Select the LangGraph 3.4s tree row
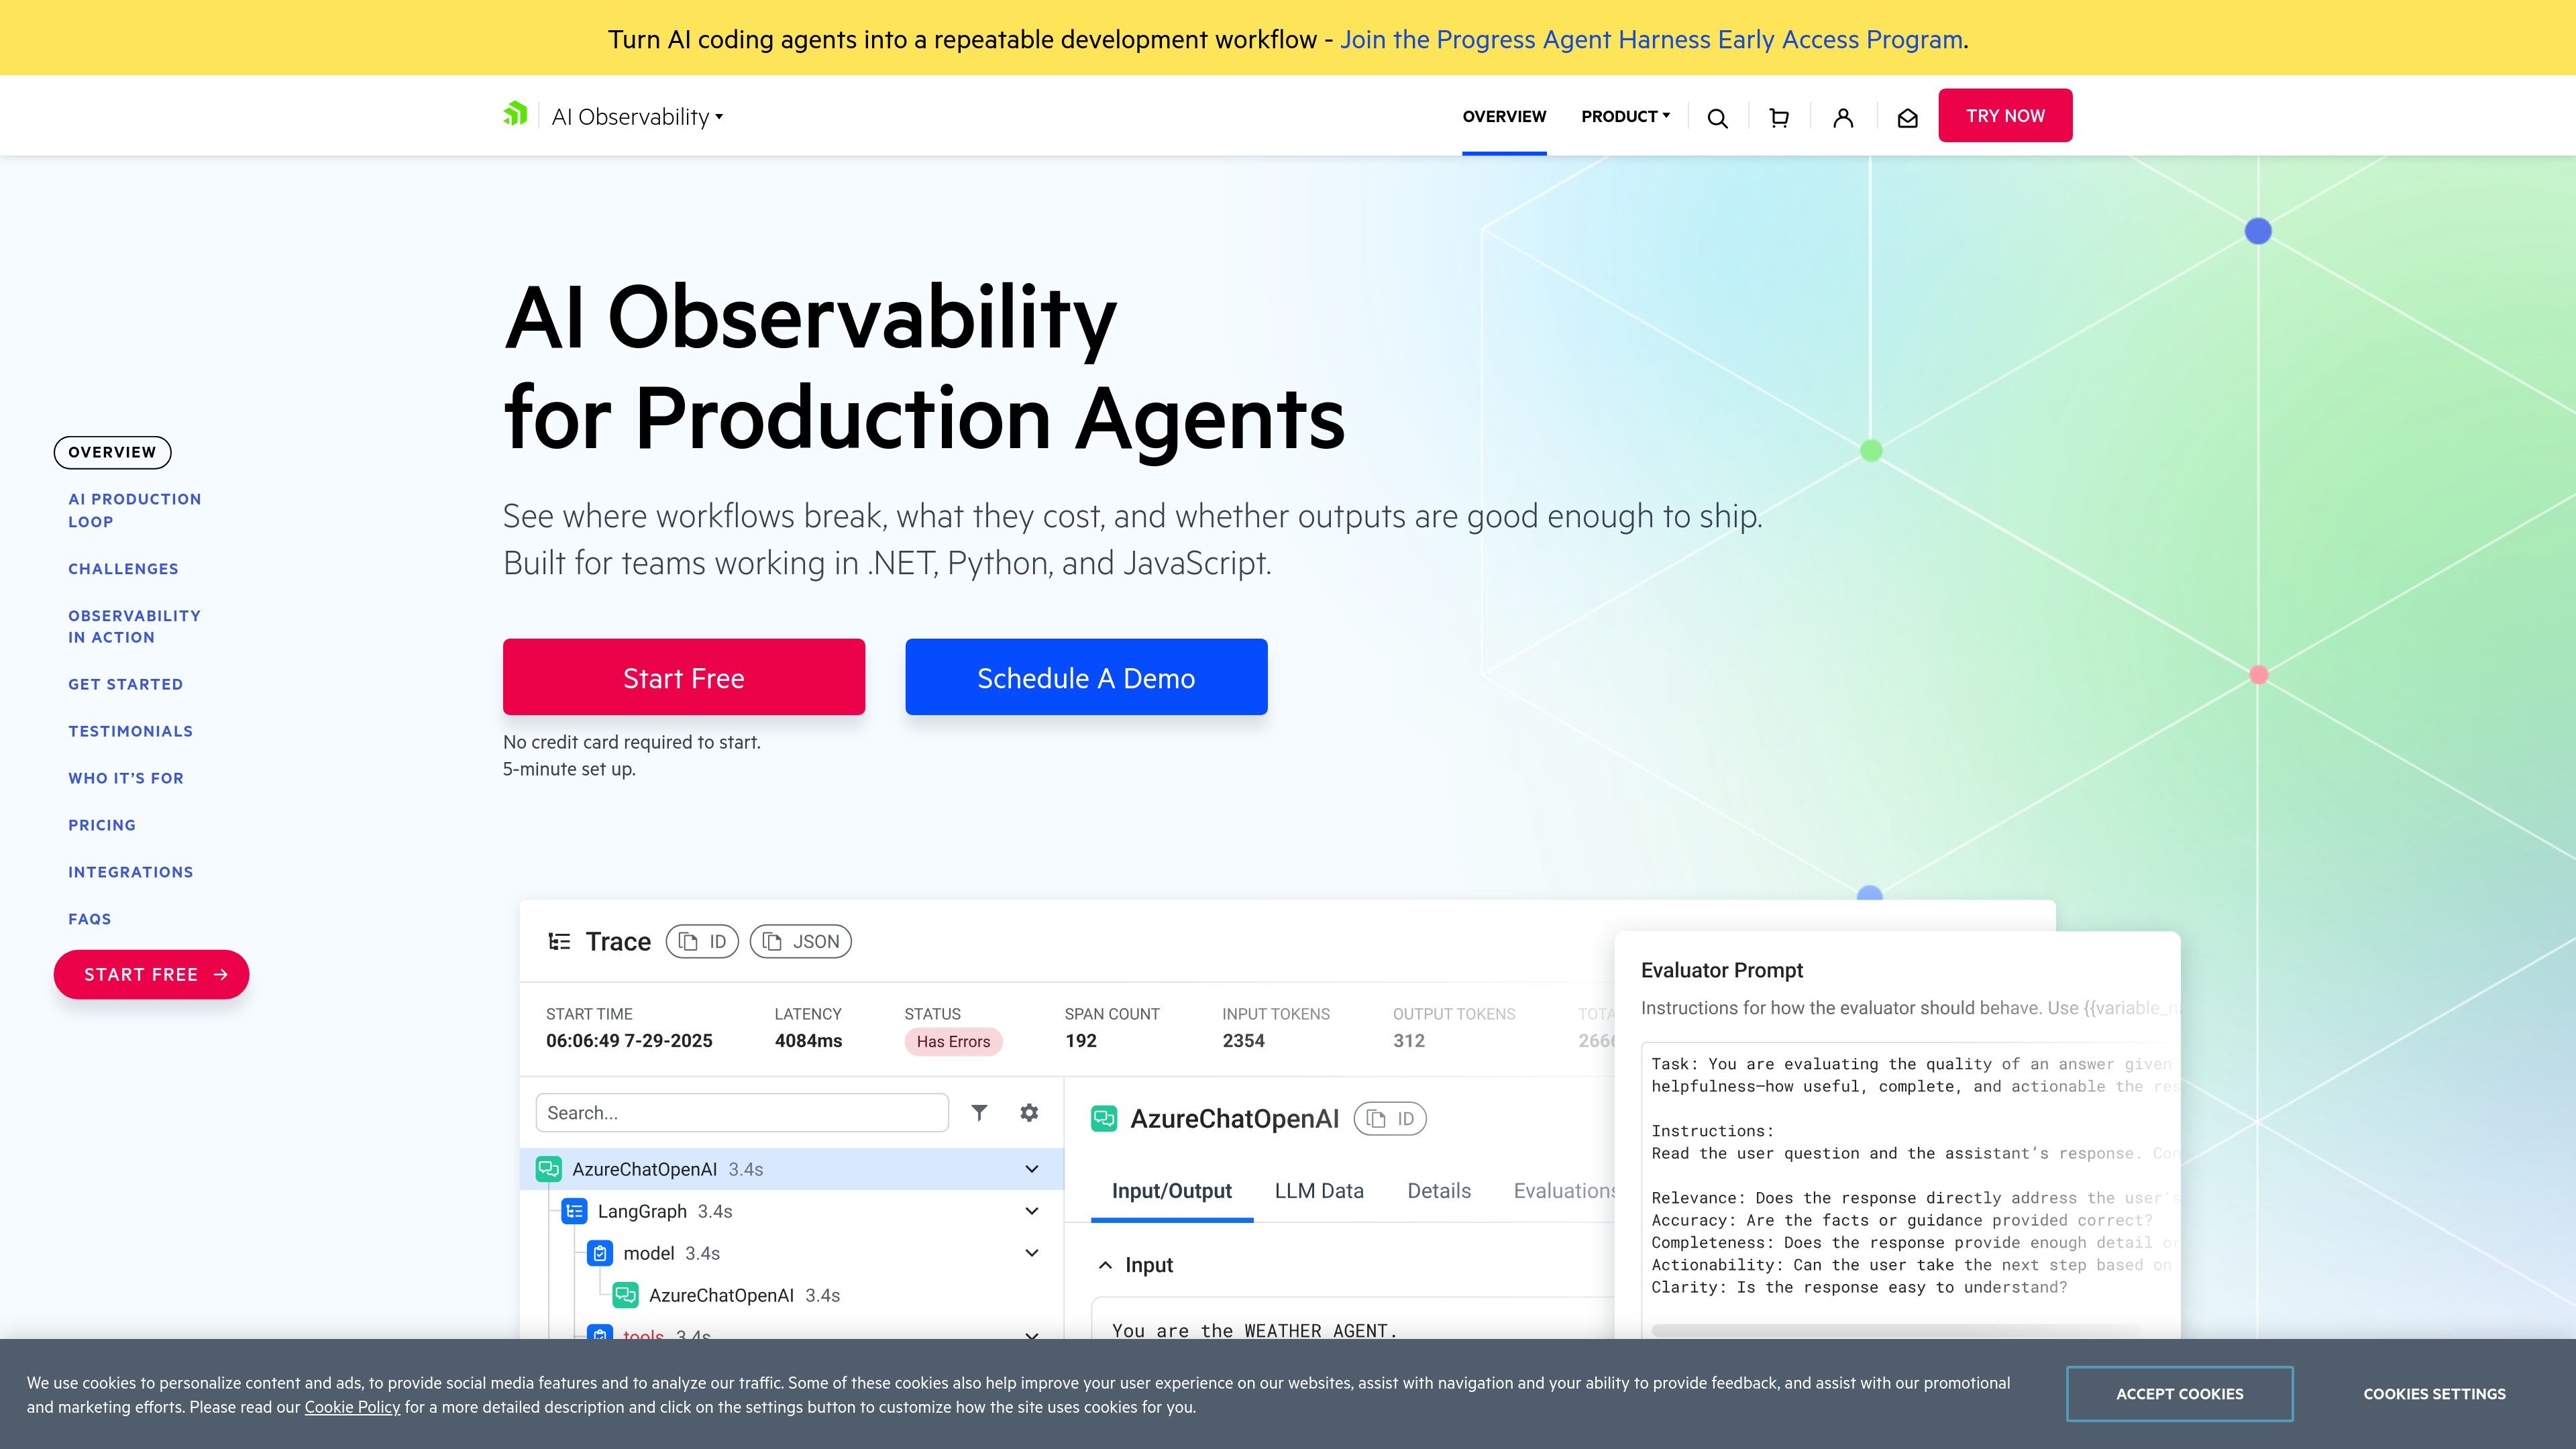This screenshot has width=2576, height=1449. click(x=791, y=1211)
